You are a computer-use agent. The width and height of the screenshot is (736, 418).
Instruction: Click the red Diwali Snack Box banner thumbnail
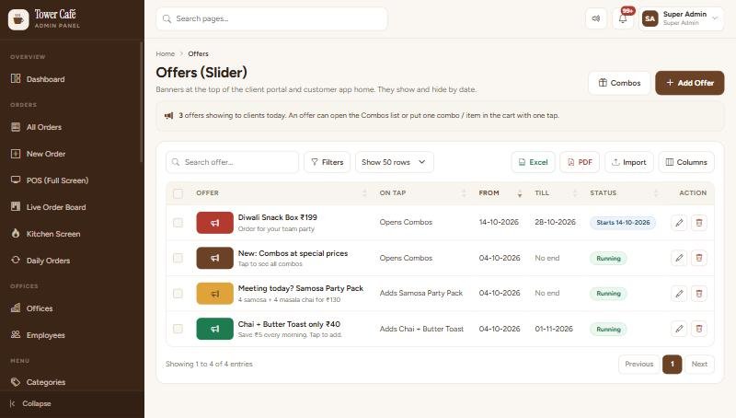point(214,223)
